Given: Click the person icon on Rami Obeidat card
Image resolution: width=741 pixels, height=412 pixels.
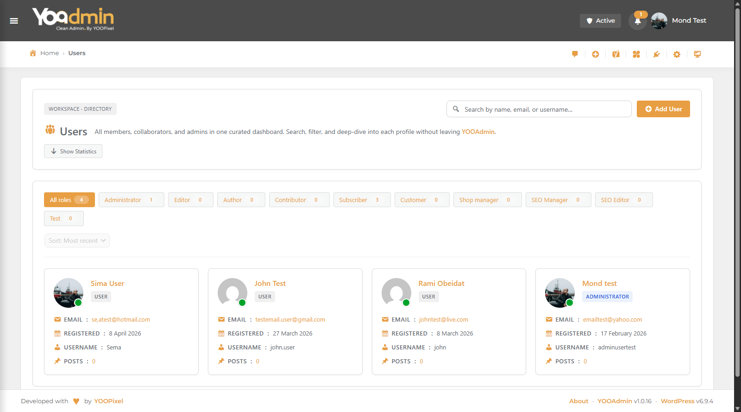Looking at the screenshot, I should coord(385,347).
